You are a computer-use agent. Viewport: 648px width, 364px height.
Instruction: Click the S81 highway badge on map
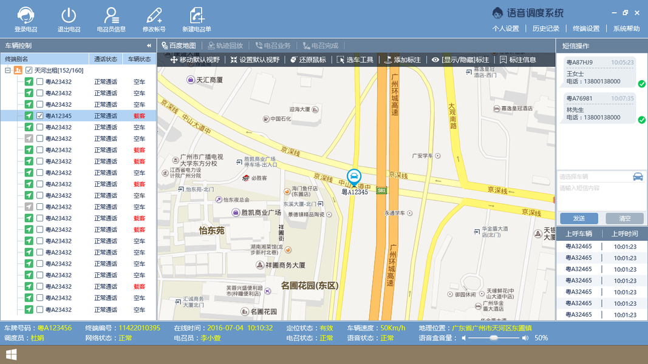pyautogui.click(x=381, y=190)
